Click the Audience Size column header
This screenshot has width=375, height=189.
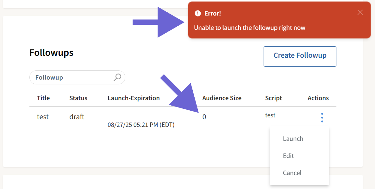click(222, 98)
